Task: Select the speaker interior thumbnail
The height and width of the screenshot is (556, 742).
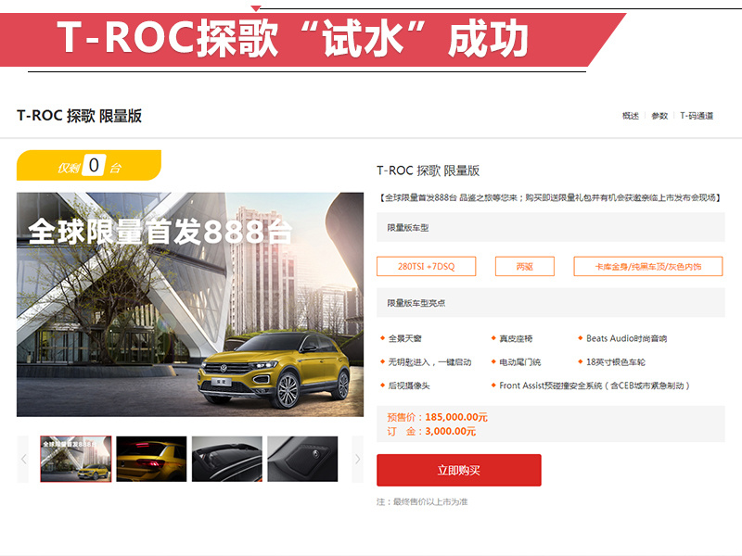Action: pos(303,459)
